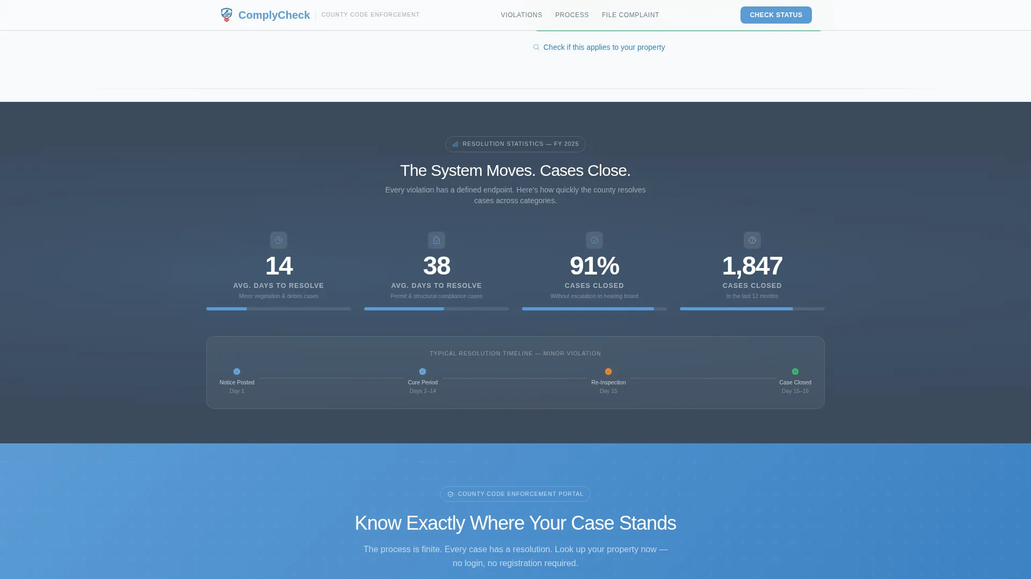Click 'The System Moves. Cases Close.' heading
Image resolution: width=1031 pixels, height=579 pixels.
(x=515, y=170)
